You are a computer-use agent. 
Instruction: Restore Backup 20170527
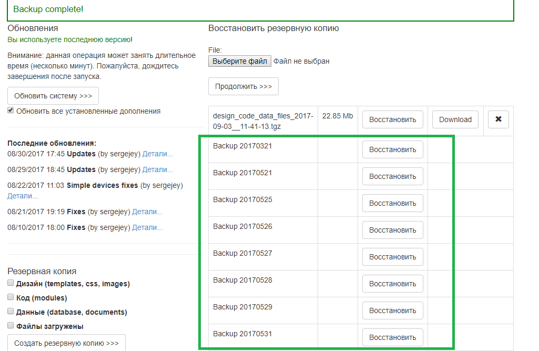point(392,257)
